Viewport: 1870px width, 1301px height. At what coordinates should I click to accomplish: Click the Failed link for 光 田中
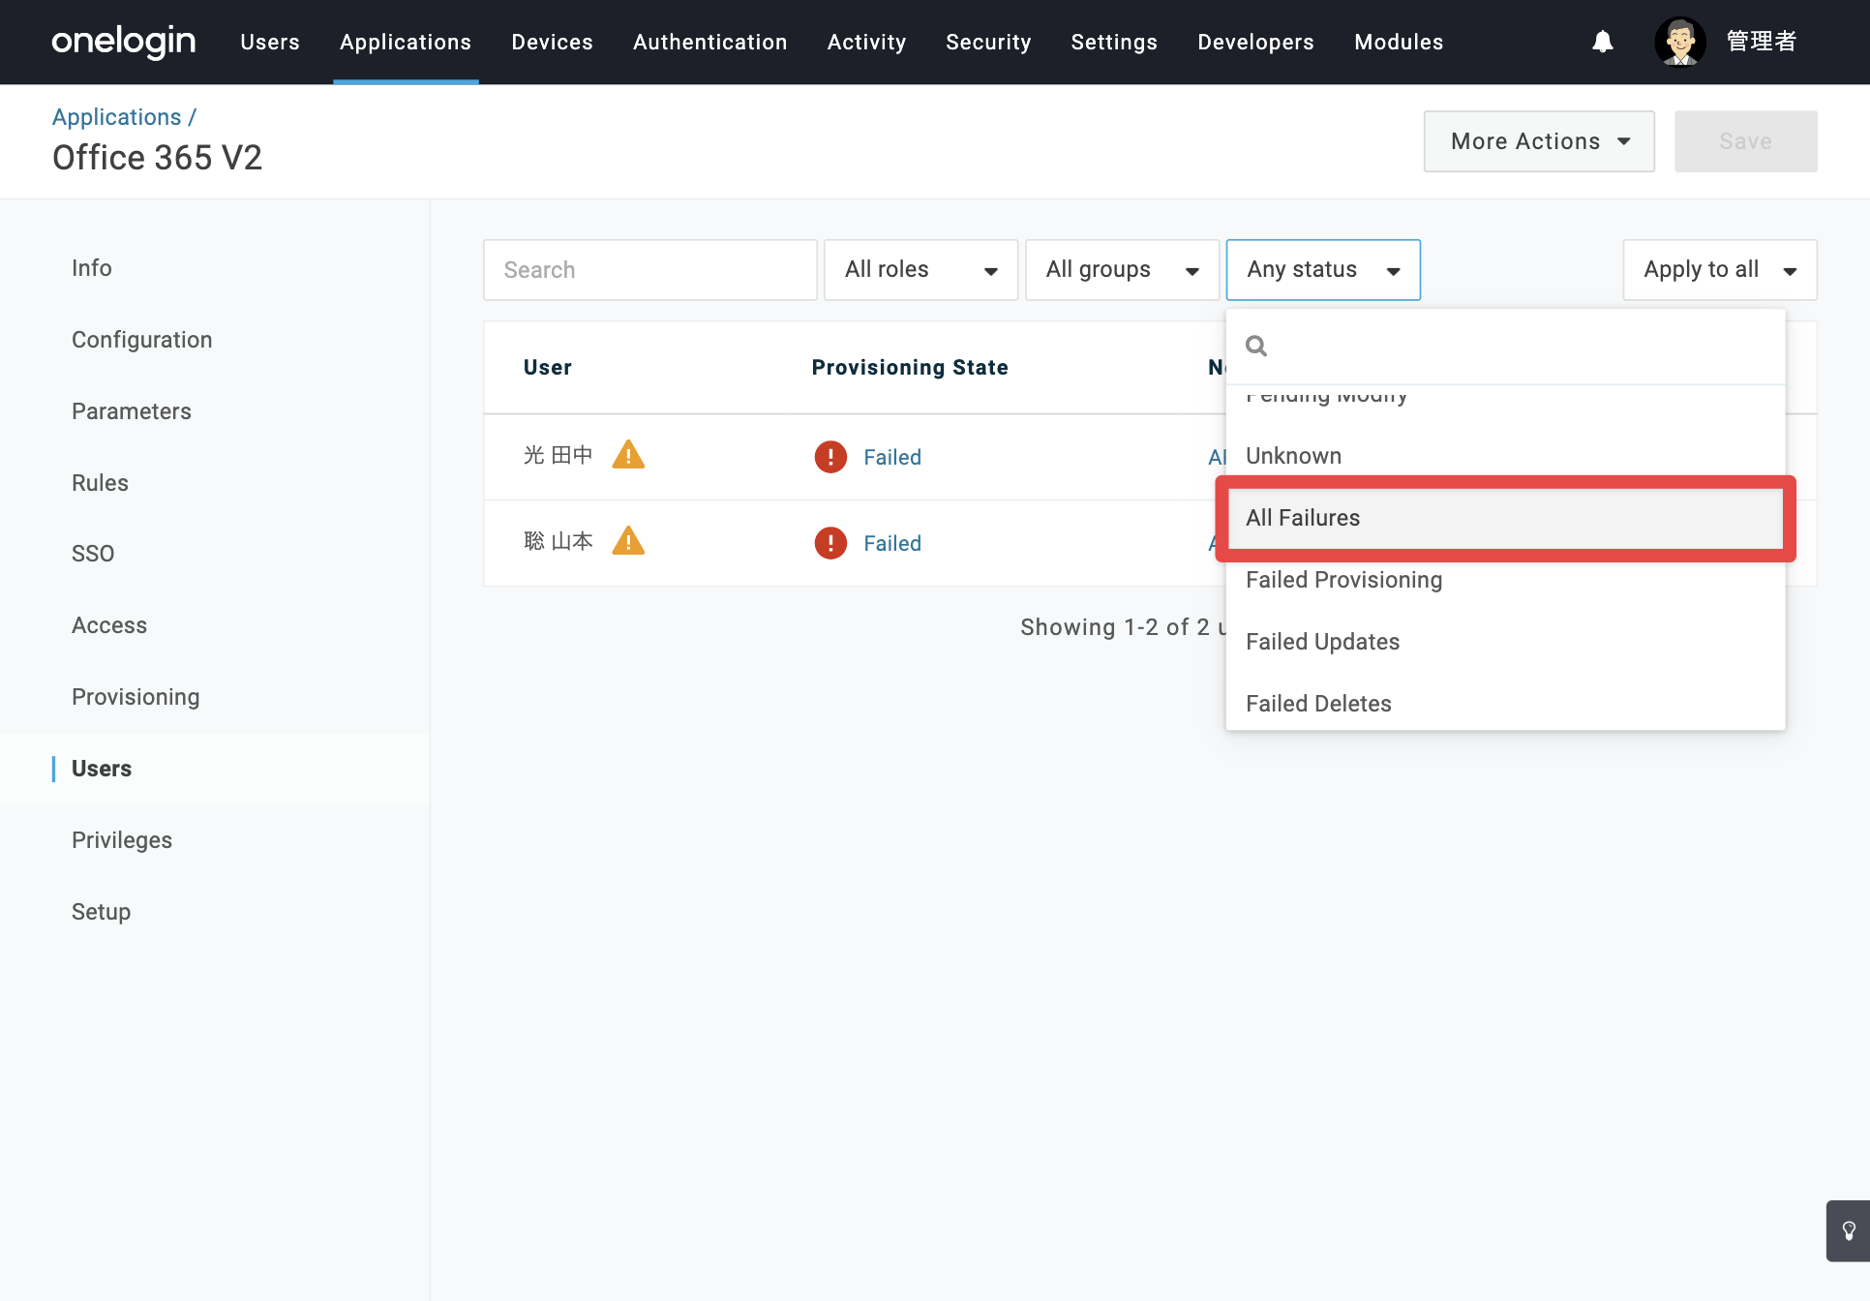tap(892, 457)
